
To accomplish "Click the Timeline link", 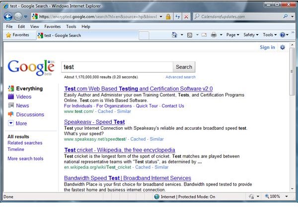I will 16,150.
